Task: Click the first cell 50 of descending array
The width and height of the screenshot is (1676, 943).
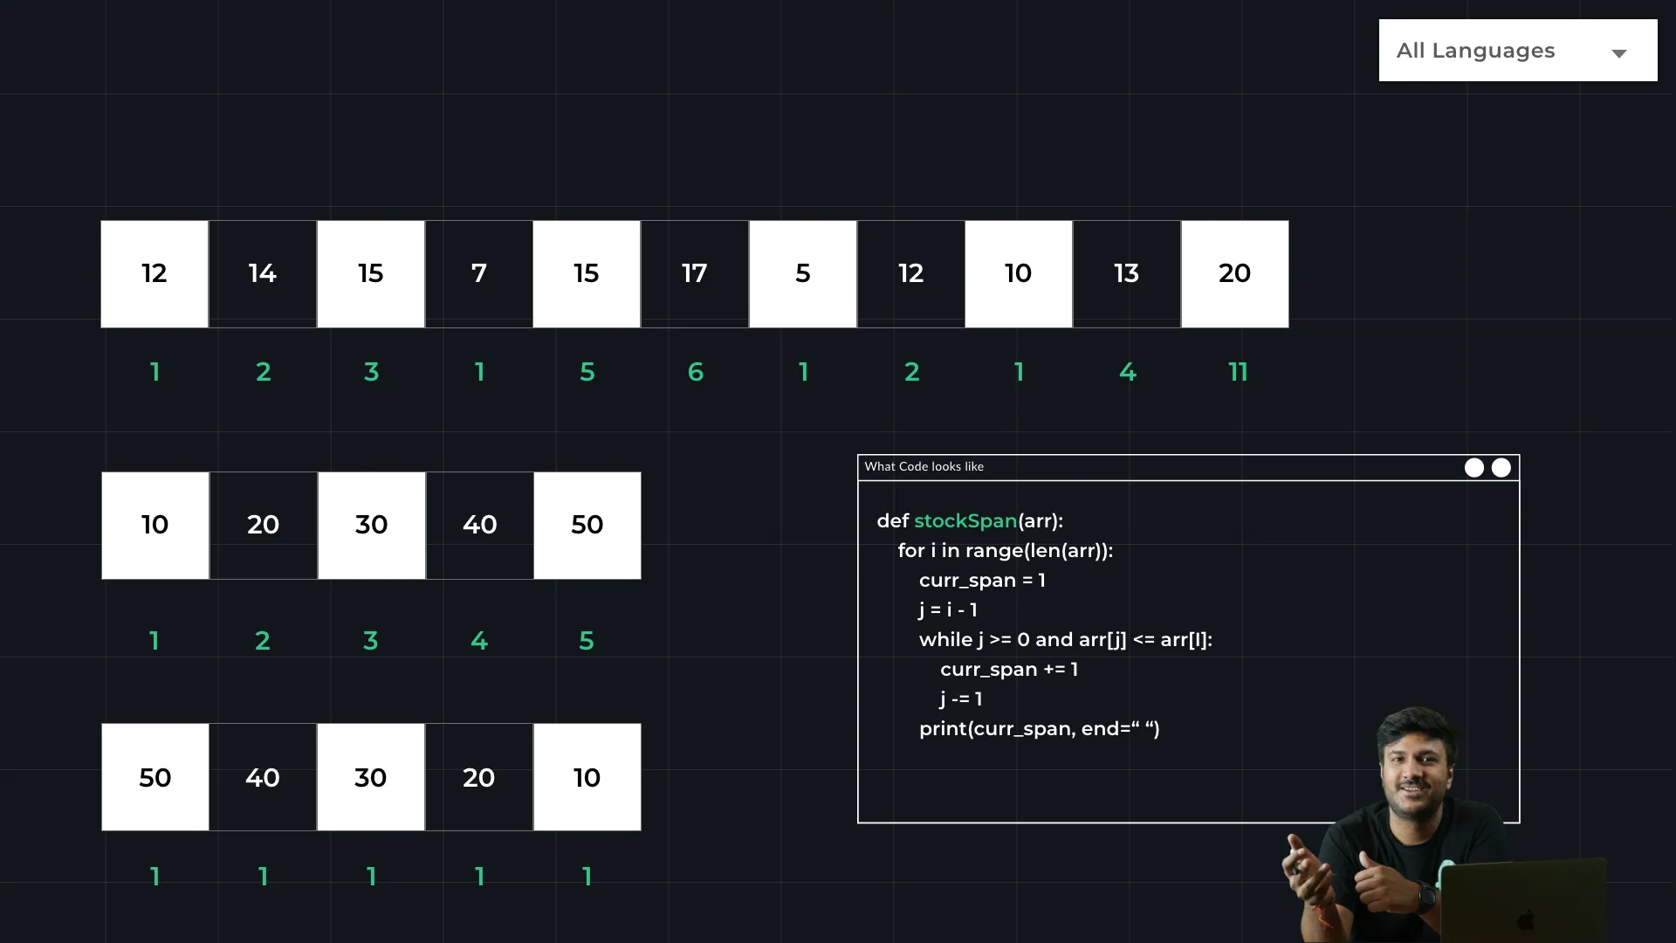Action: click(155, 777)
